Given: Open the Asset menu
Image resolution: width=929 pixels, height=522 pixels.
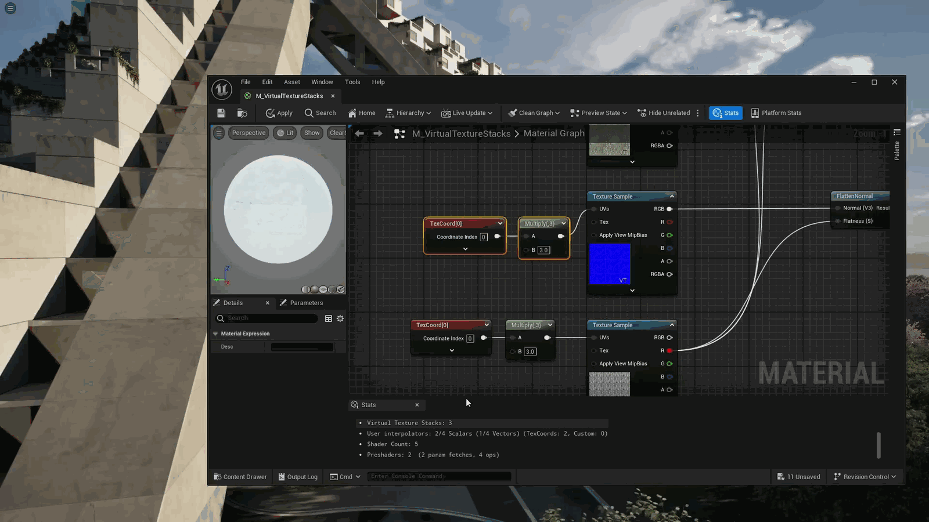Looking at the screenshot, I should tap(292, 82).
